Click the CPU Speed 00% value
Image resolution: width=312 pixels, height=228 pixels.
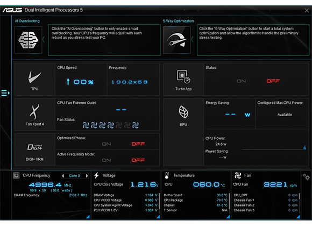(83, 82)
